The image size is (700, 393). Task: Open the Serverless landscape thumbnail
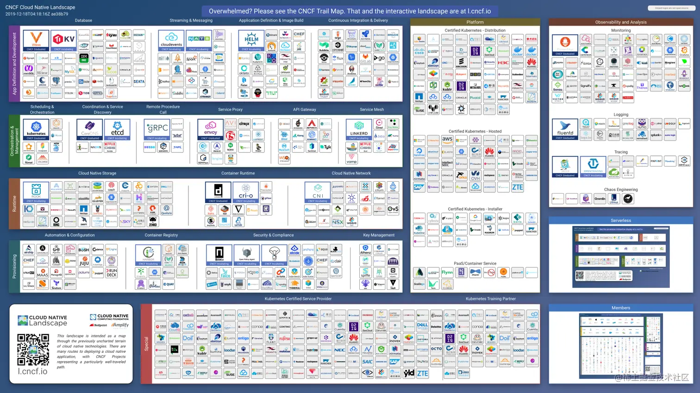(x=621, y=257)
